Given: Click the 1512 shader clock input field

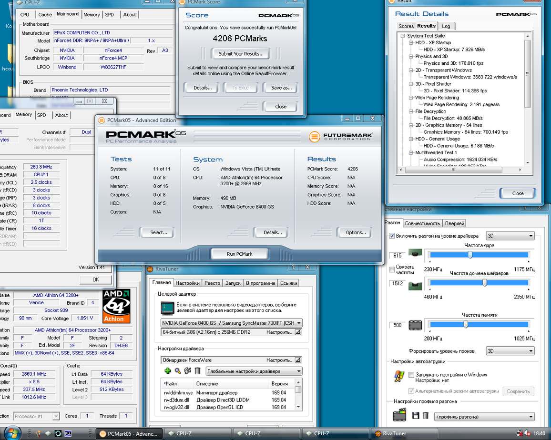Looking at the screenshot, I should coord(398,283).
